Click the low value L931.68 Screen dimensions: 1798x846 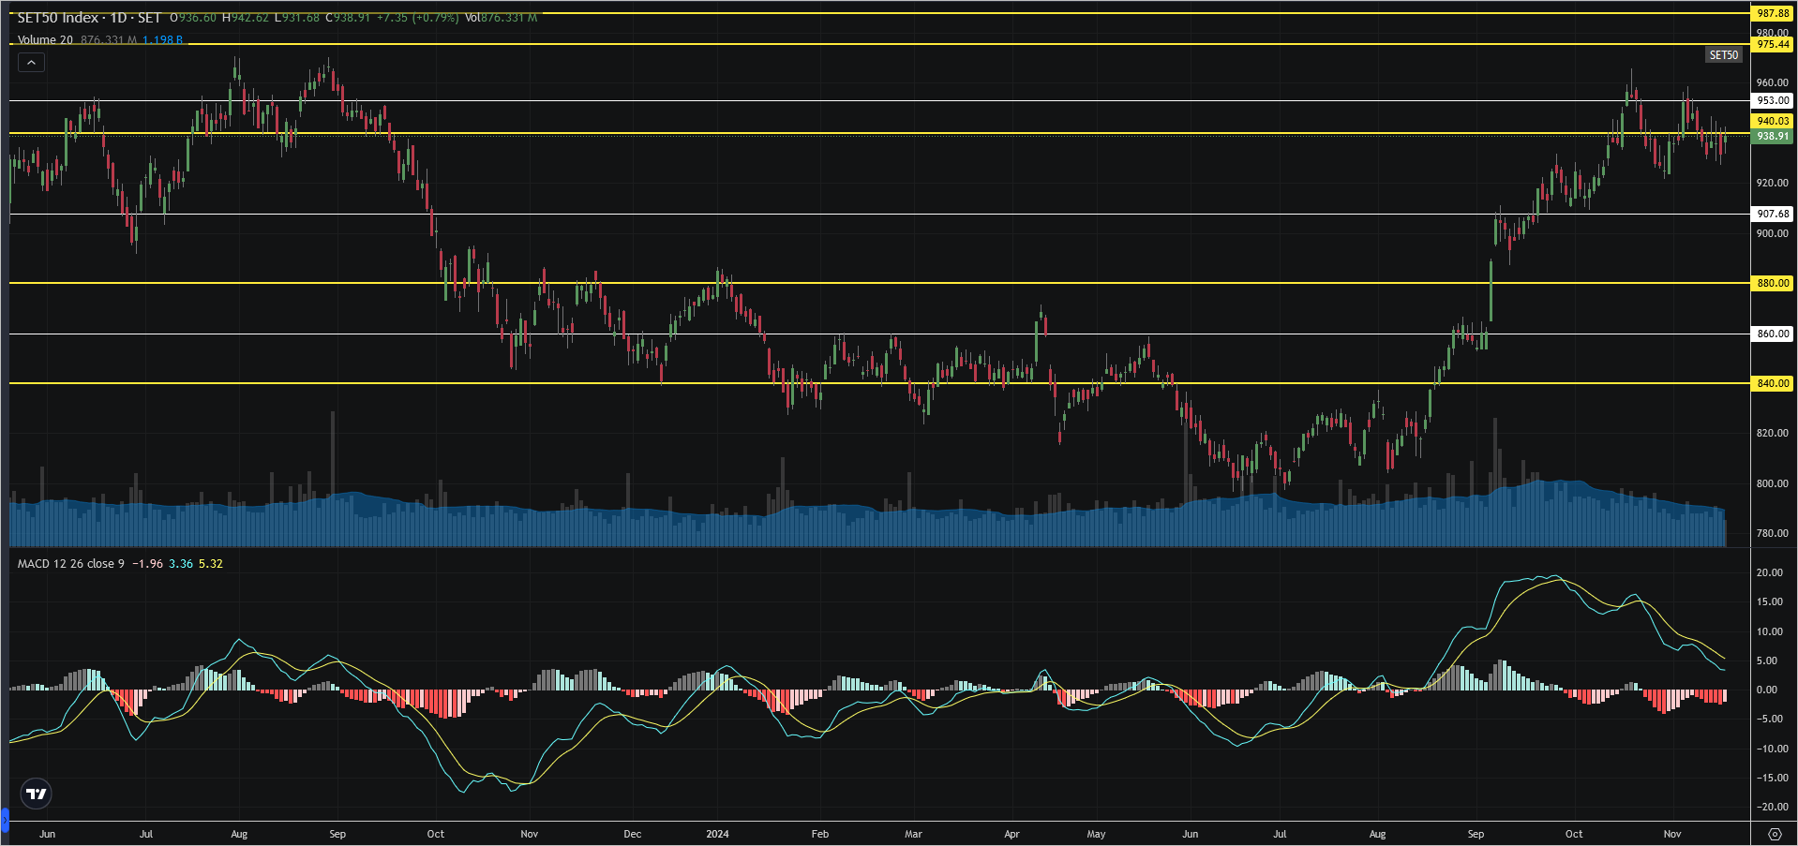pos(297,18)
